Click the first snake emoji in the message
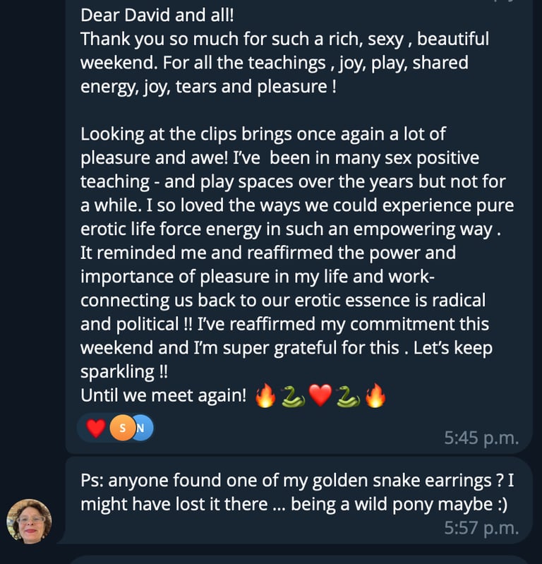The width and height of the screenshot is (542, 564). (x=292, y=397)
